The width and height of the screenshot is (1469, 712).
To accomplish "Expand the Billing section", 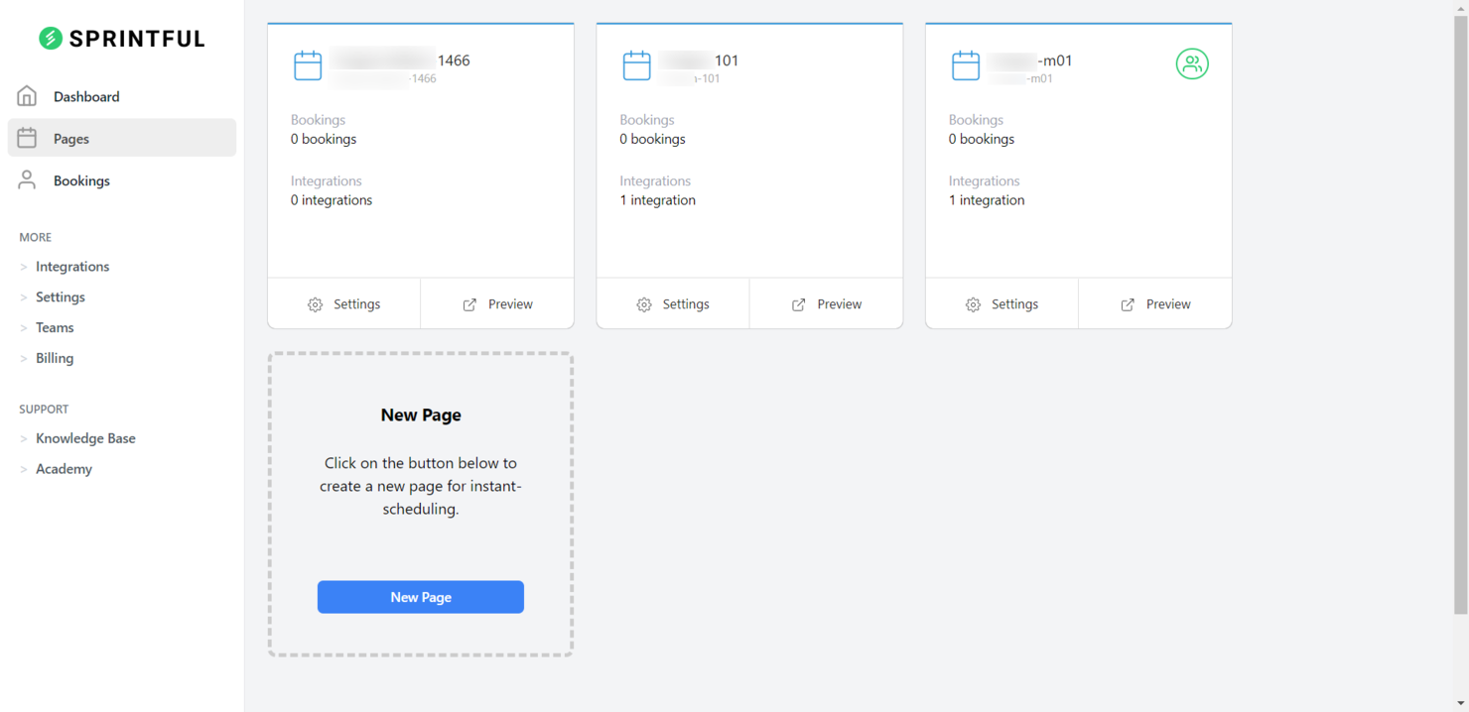I will pos(55,358).
